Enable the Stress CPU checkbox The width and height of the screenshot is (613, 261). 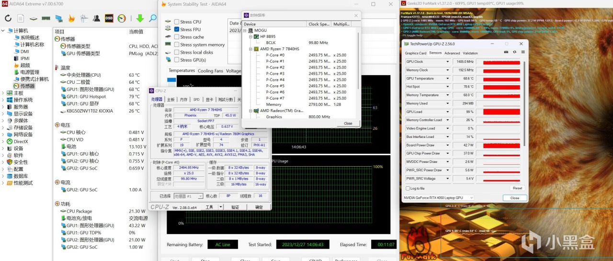pos(177,22)
